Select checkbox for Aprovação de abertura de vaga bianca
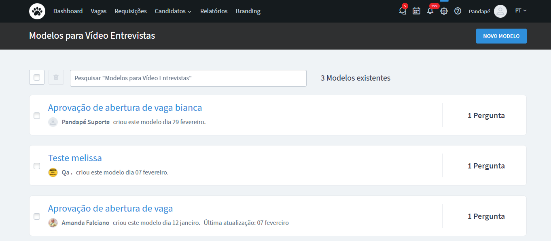Screen dimensions: 551x241 37,116
